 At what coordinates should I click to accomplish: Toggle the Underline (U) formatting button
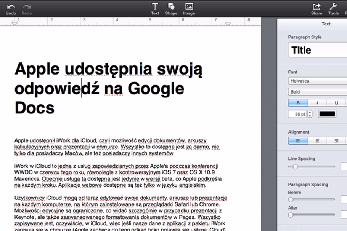click(336, 103)
